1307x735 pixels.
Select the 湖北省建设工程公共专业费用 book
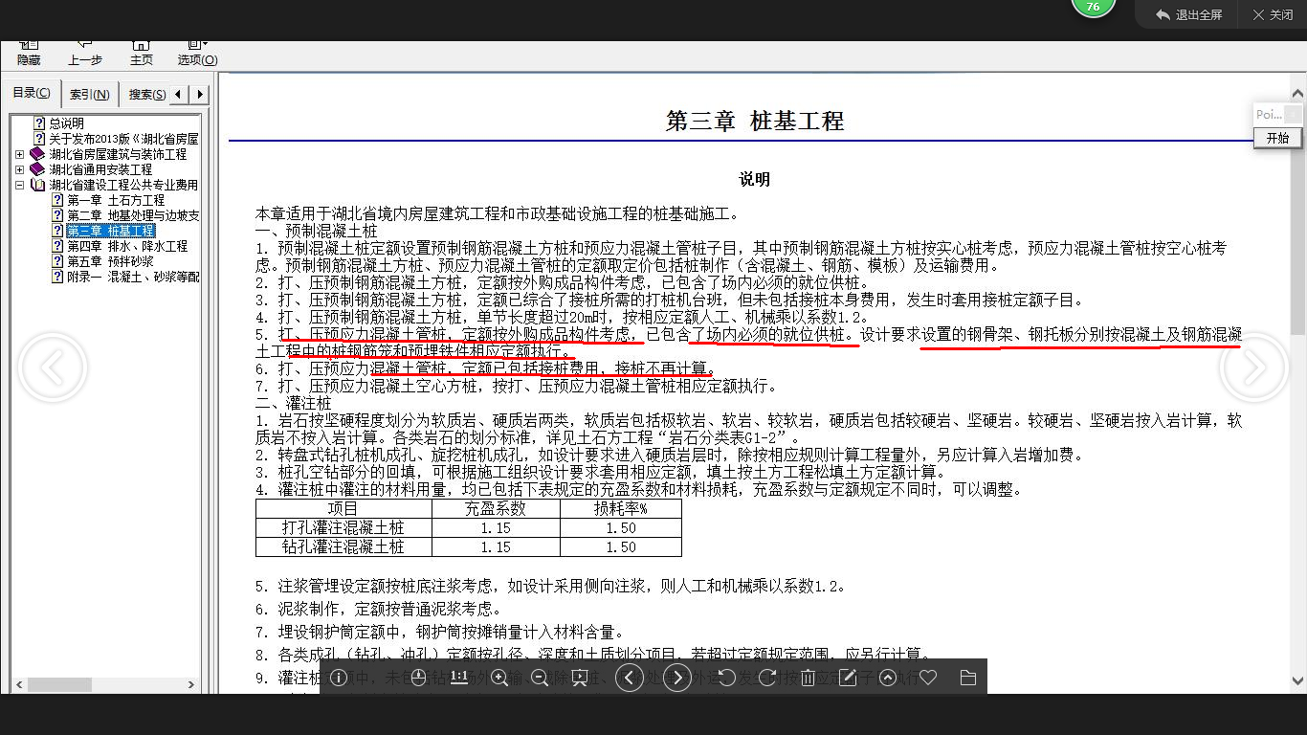tap(123, 185)
